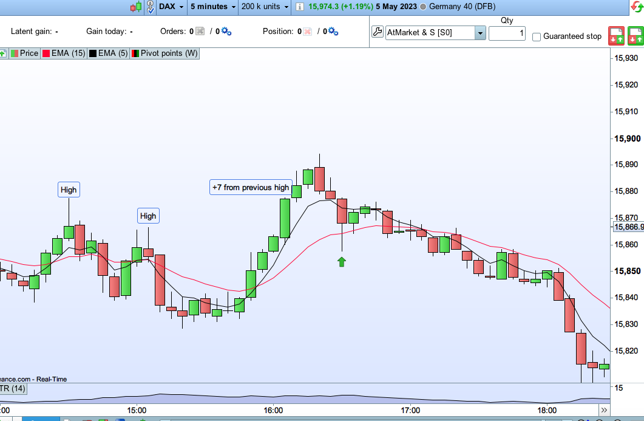Open the candlestick chart style icon
The image size is (644, 421).
[x=136, y=7]
